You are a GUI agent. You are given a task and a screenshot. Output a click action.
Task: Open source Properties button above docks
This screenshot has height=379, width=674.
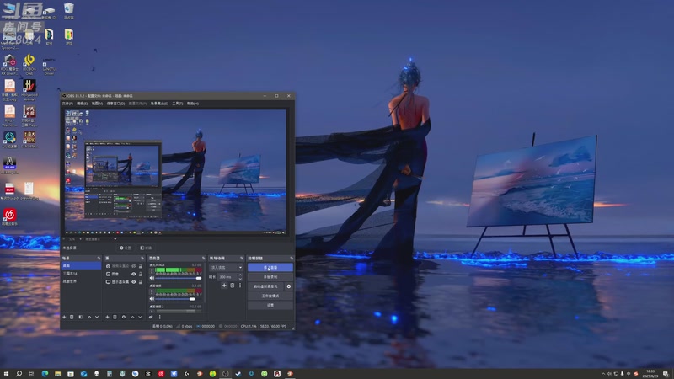click(x=125, y=248)
